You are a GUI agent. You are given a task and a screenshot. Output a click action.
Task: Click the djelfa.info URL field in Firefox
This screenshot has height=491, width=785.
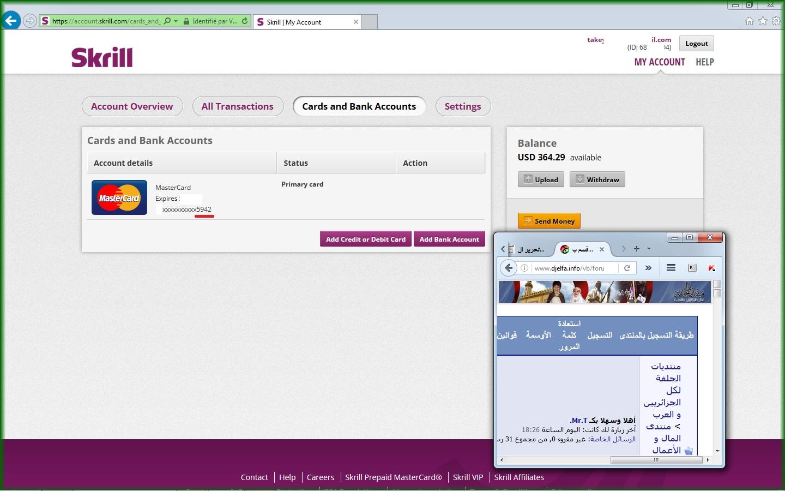point(574,268)
